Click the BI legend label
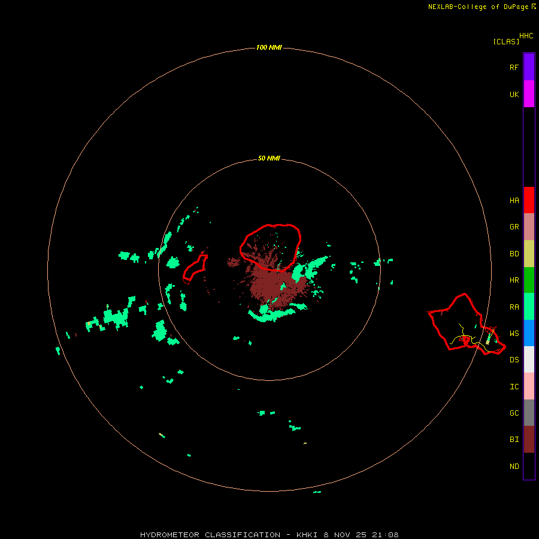Viewport: 539px width, 539px height. coord(514,440)
